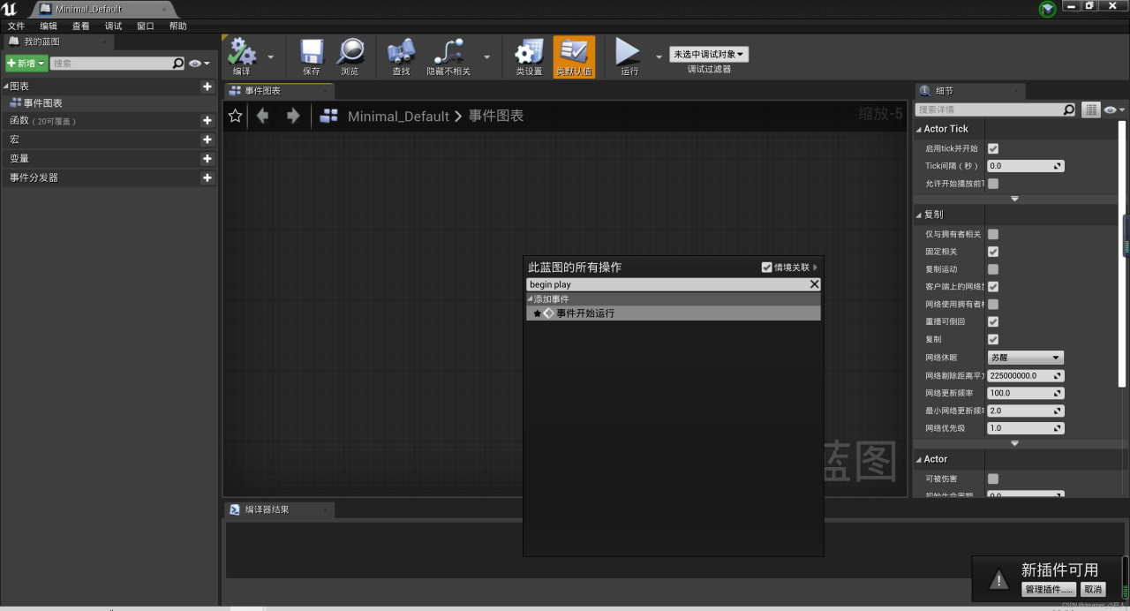Toggle 启用tick并开始 checkbox
Viewport: 1130px width, 611px height.
point(993,148)
